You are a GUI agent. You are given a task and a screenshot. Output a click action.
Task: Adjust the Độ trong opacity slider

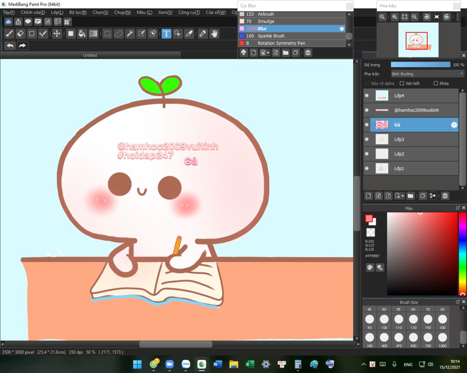(x=420, y=65)
